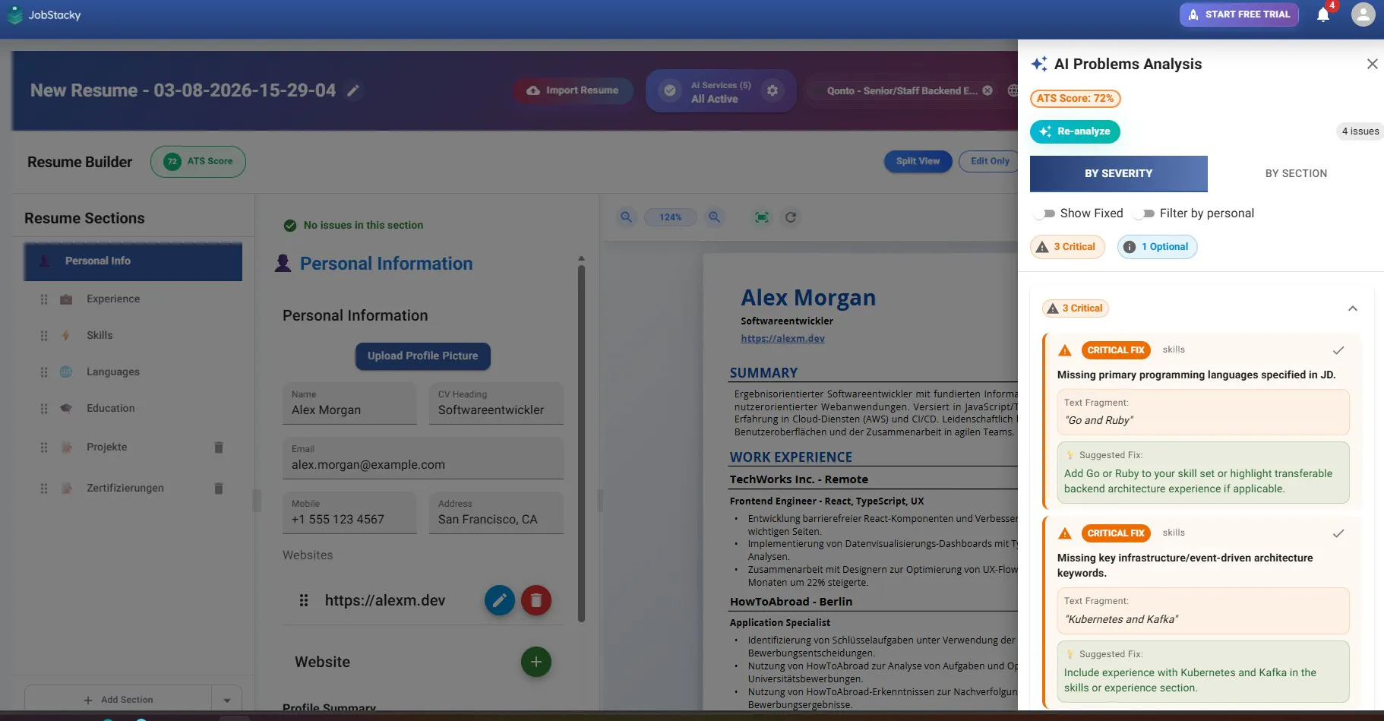Grab the Experience section drag handle
1384x721 pixels.
click(44, 299)
